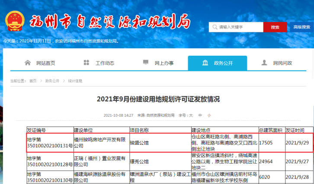The height and width of the screenshot is (184, 314).
Task: Click the 发证编号 column header
Action: [x=50, y=130]
